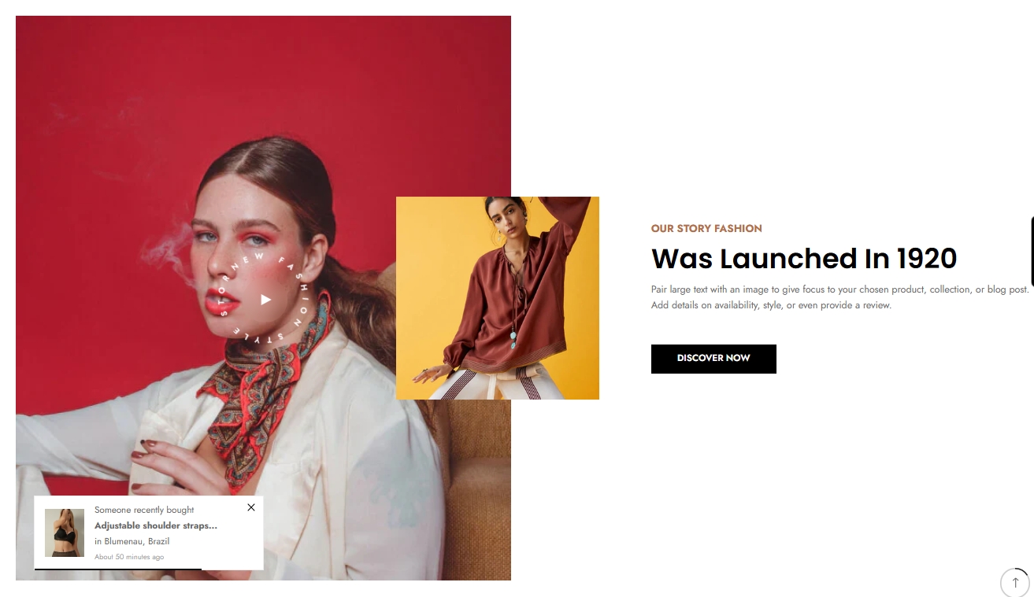Open the bra product thumbnail in popup

click(65, 533)
